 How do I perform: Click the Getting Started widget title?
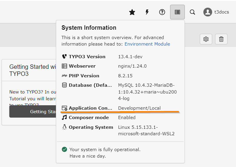[x=33, y=70]
